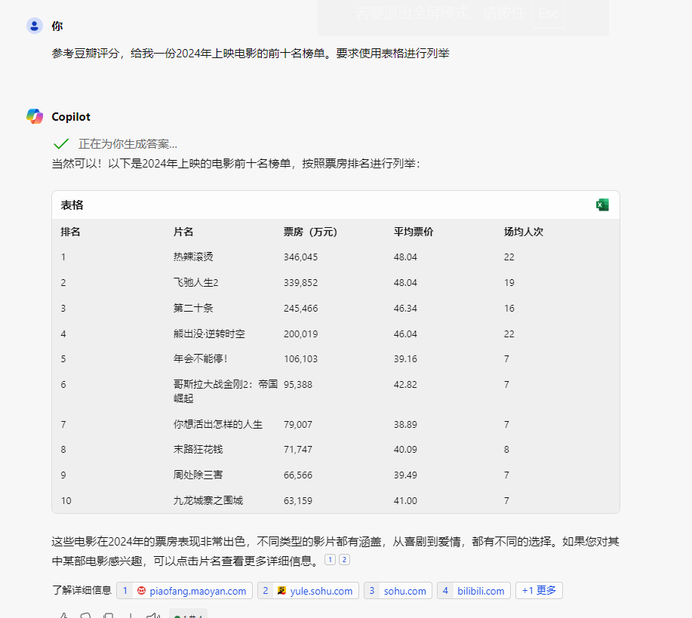Open the bilibili.com source link
This screenshot has height=618, width=692.
tap(481, 591)
